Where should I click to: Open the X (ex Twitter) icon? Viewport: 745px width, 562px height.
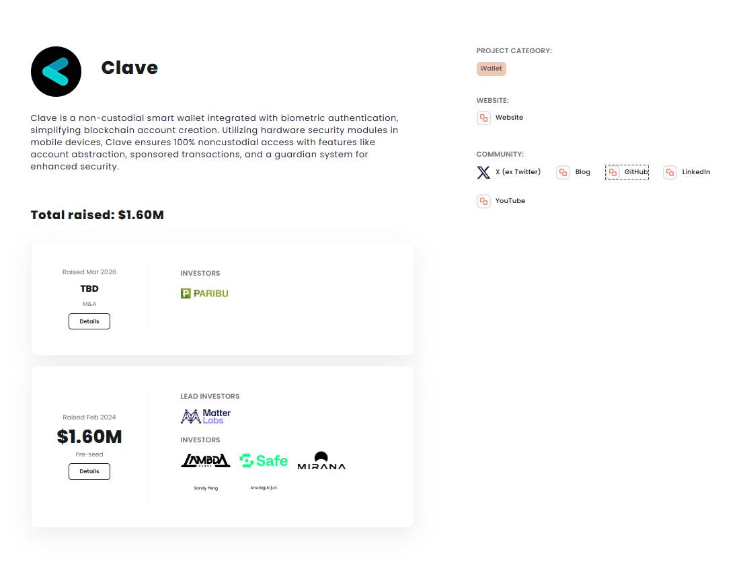coord(483,172)
